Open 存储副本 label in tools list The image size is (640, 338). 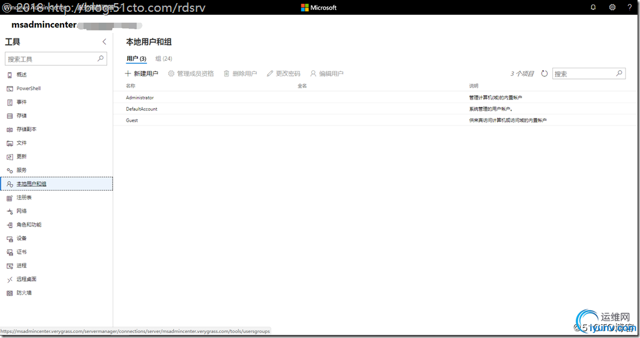tap(27, 129)
